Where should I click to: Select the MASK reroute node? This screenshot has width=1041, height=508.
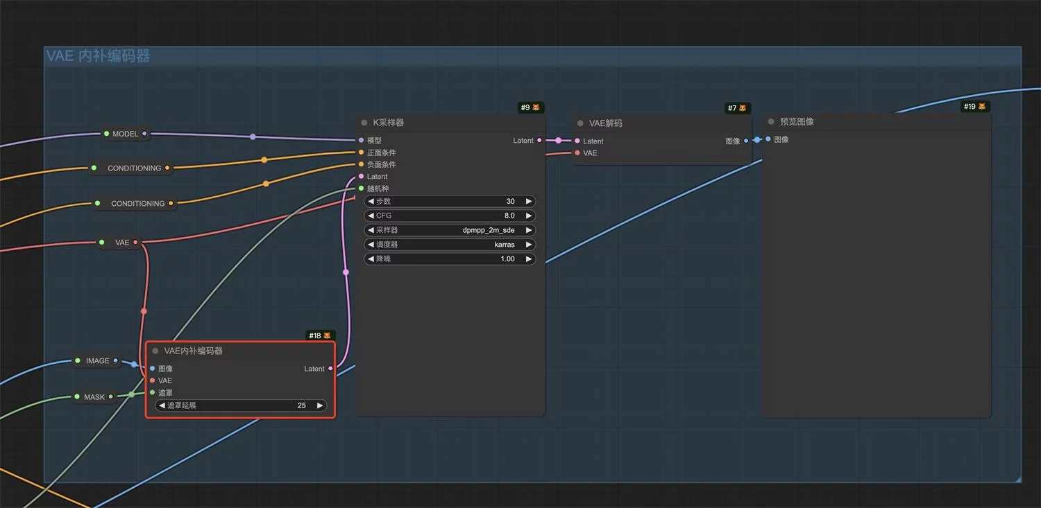[x=94, y=397]
